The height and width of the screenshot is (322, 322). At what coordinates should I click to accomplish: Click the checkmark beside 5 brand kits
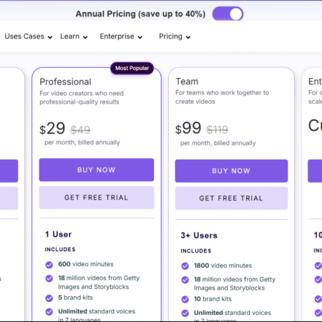pyautogui.click(x=49, y=298)
